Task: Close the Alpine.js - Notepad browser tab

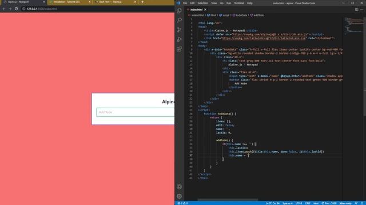Action: click(44, 2)
